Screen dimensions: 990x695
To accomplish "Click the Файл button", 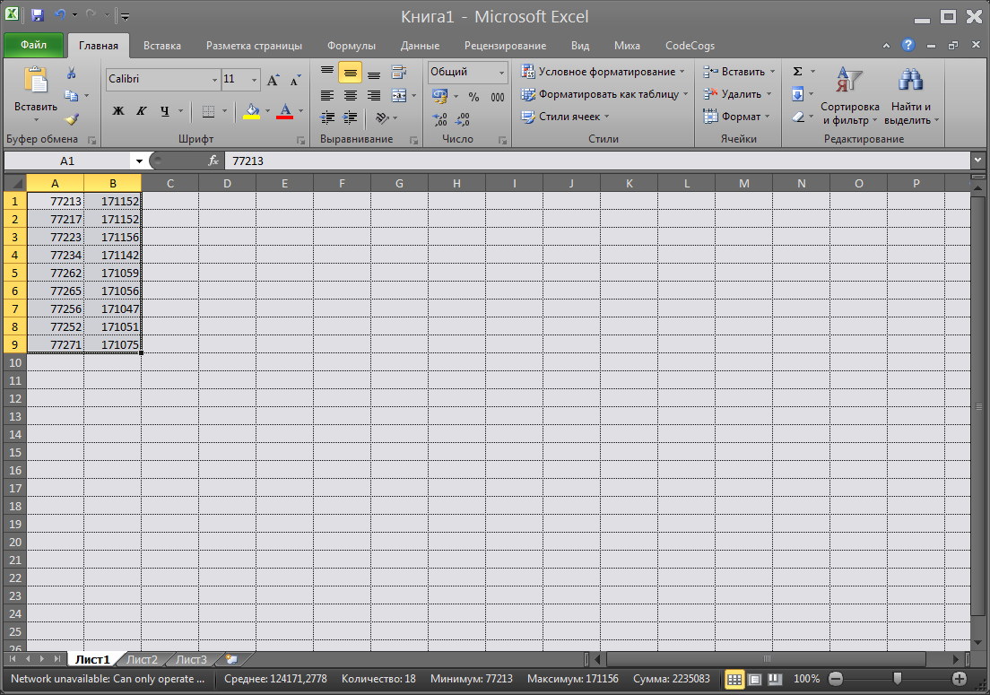I will coord(34,45).
